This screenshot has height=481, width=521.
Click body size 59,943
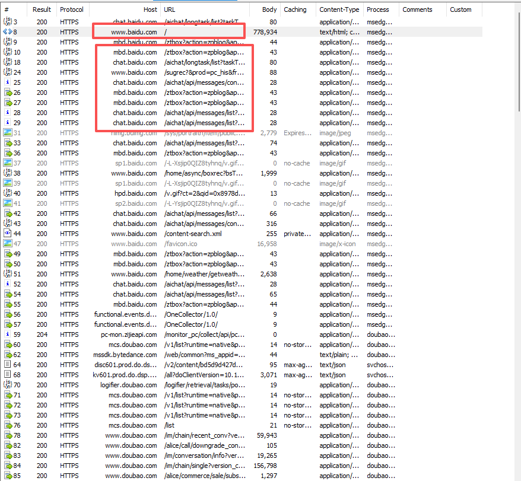click(267, 435)
